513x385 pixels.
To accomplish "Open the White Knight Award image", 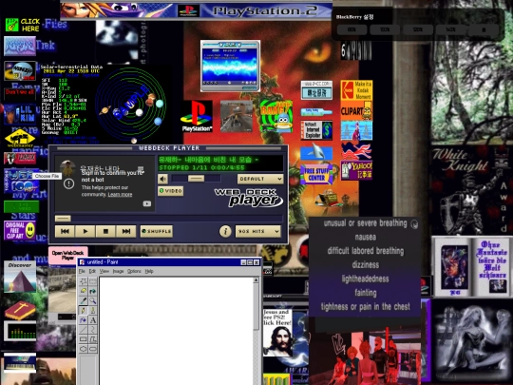I will 470,190.
